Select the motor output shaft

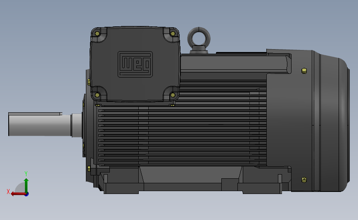45,125
